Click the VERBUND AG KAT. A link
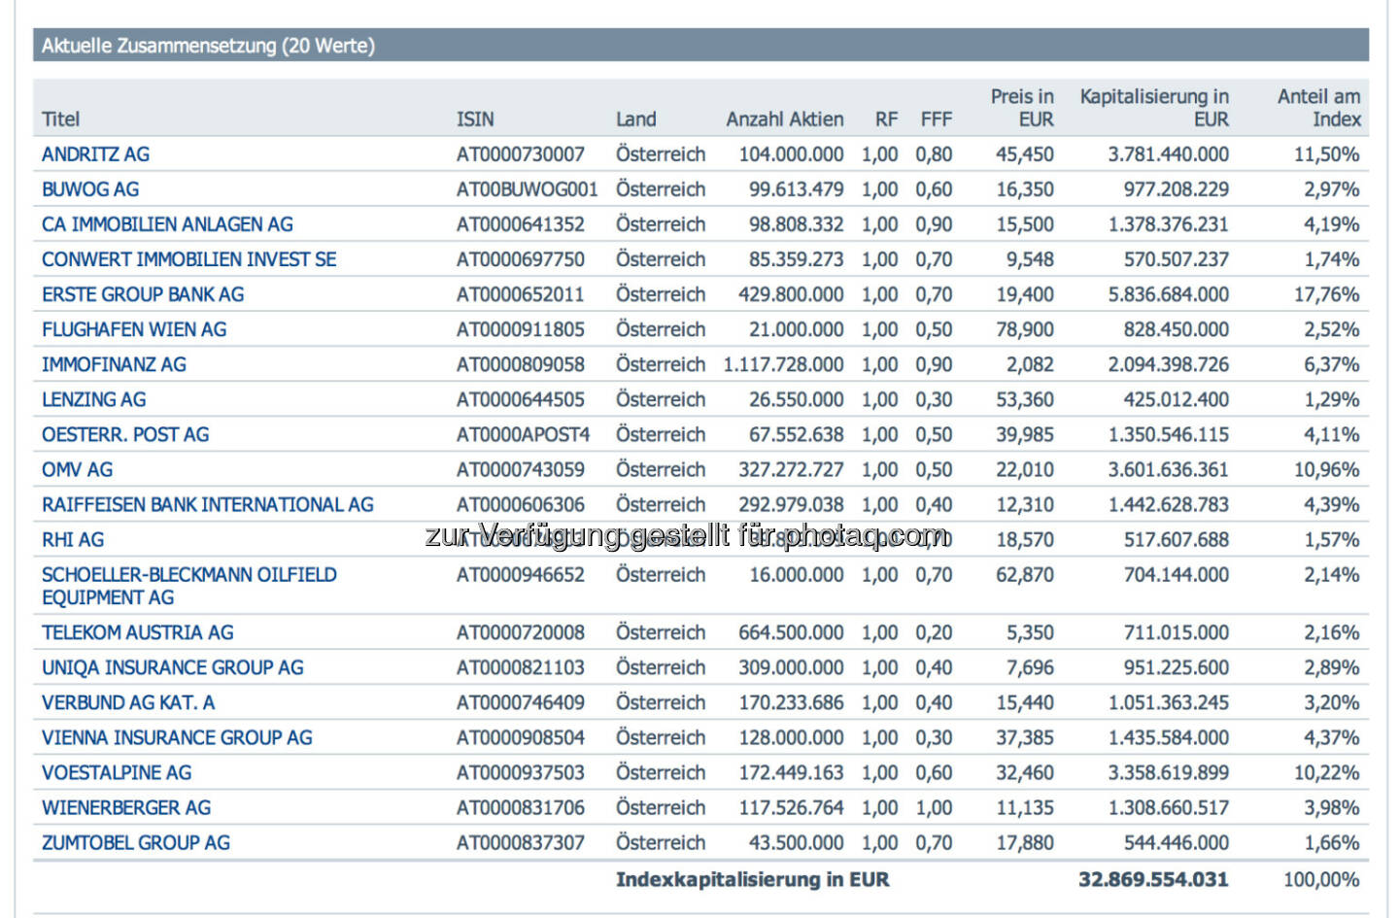1399x918 pixels. pos(128,702)
